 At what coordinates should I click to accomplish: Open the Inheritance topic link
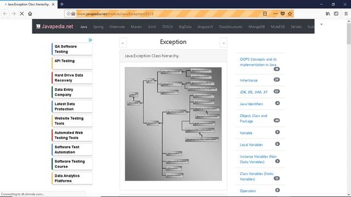(x=248, y=80)
